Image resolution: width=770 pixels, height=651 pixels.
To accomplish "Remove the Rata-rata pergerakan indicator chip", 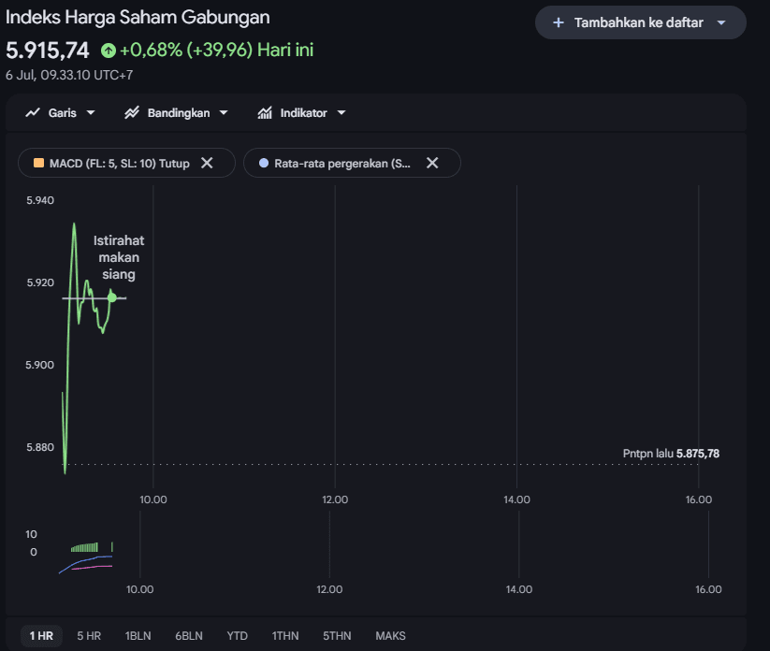I will coord(432,163).
